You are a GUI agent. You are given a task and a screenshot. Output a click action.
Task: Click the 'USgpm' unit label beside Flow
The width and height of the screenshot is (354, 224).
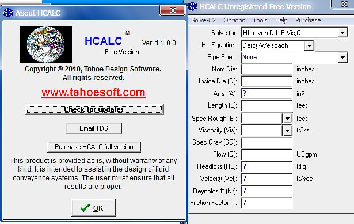(x=307, y=154)
